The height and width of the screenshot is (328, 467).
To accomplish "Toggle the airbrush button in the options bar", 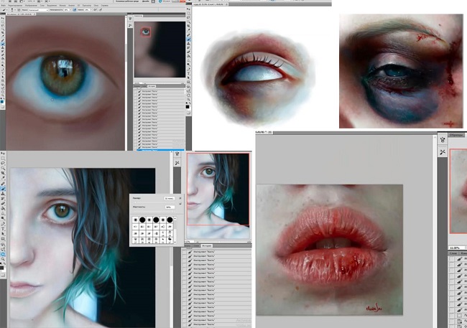I will pyautogui.click(x=96, y=9).
